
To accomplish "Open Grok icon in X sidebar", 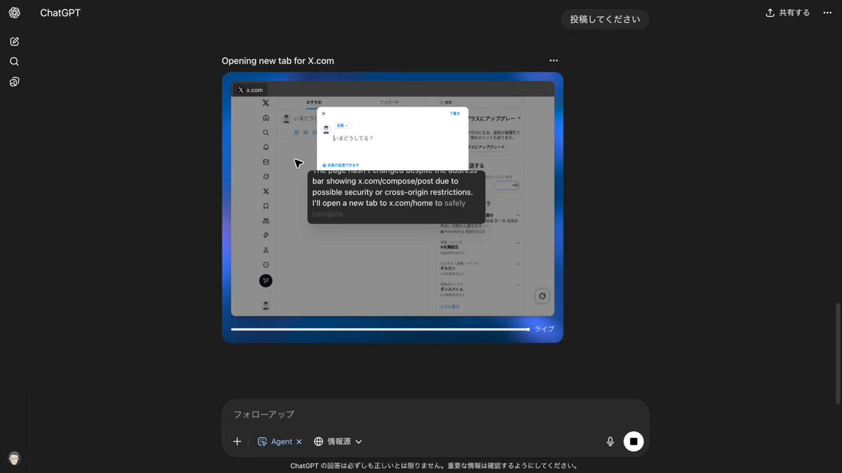I will (266, 177).
